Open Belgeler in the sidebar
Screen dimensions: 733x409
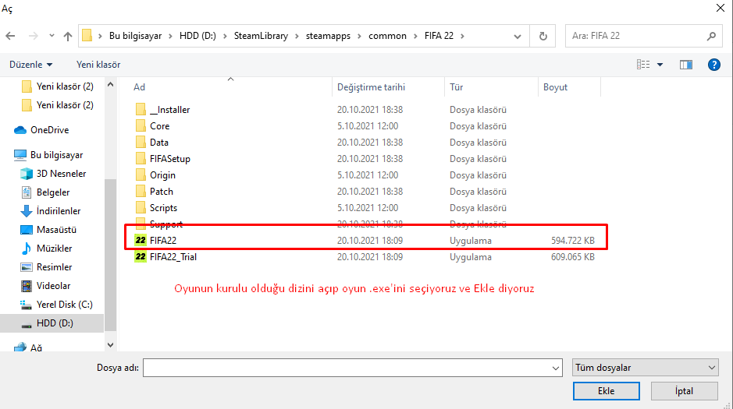tap(53, 192)
